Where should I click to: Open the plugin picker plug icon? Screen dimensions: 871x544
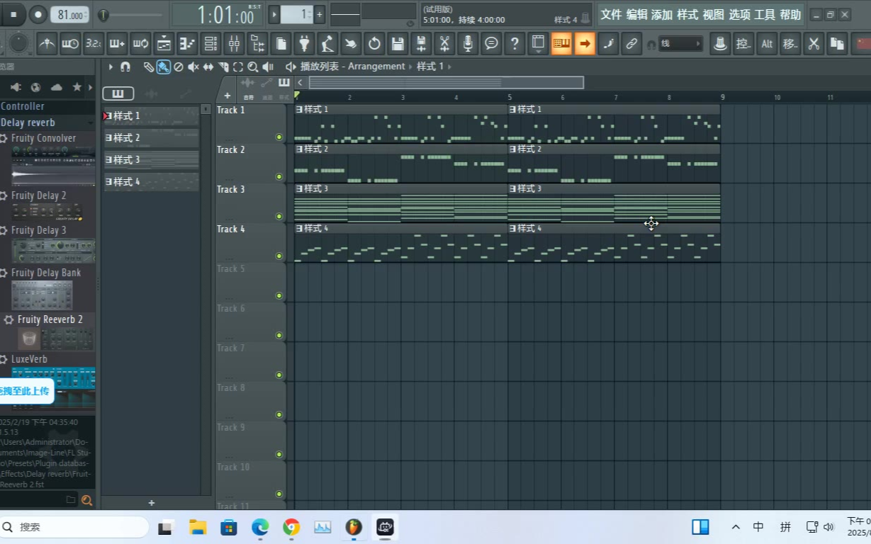[304, 44]
